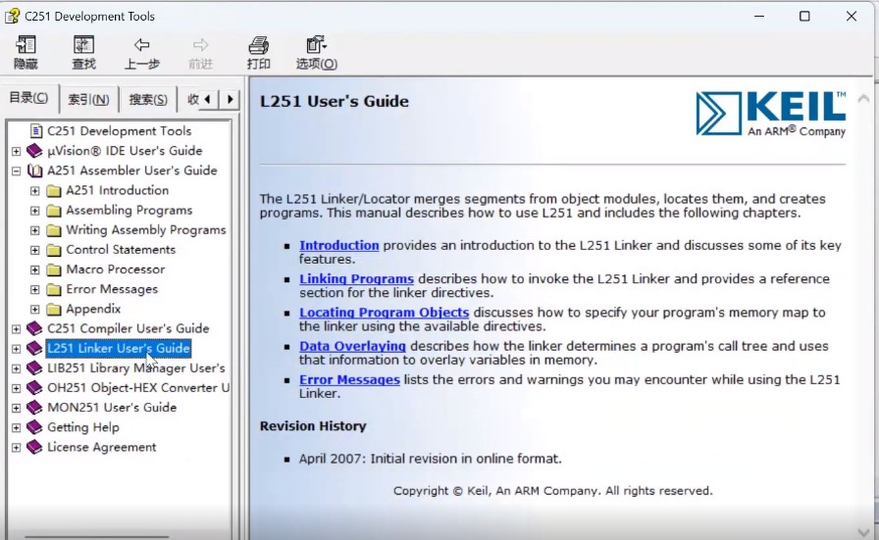
Task: Open the Data Overlaying link
Action: point(352,346)
